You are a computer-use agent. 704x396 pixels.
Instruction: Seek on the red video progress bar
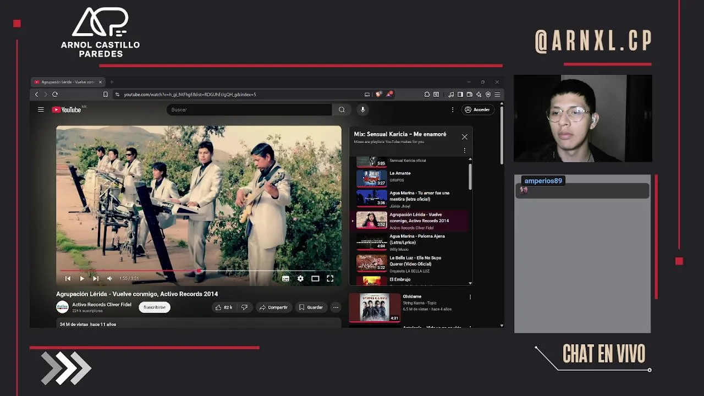(x=199, y=271)
